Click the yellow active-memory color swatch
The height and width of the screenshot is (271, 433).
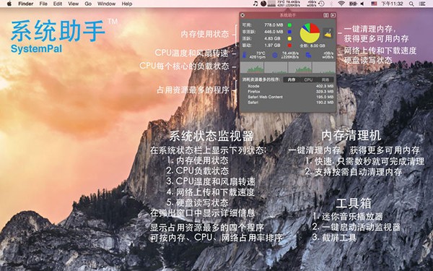289,38
